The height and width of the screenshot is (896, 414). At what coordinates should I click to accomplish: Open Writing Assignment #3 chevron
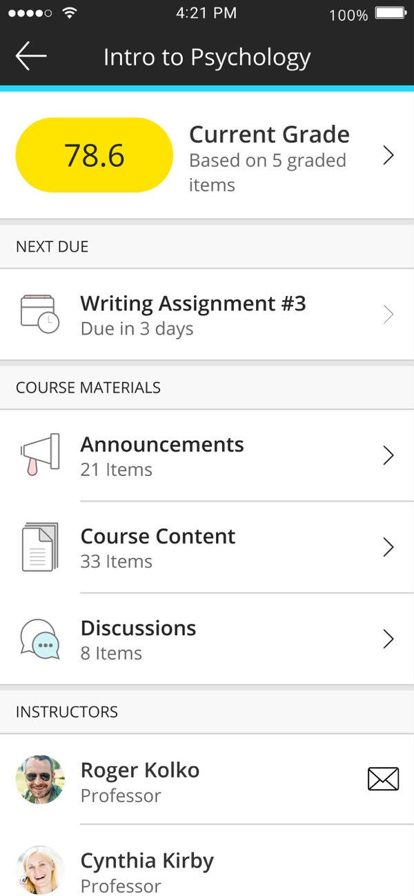coord(388,315)
